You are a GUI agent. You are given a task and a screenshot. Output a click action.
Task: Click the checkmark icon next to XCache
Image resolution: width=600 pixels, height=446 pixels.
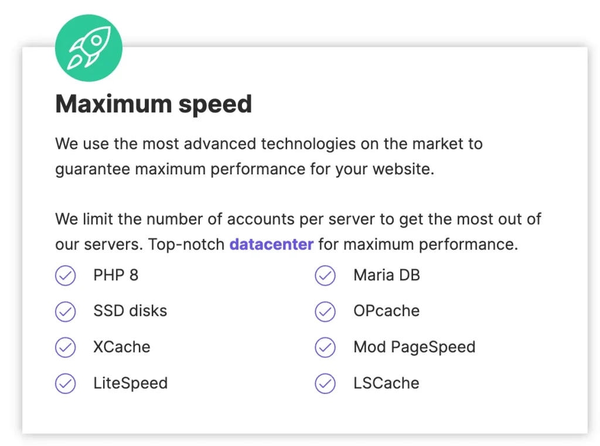66,348
